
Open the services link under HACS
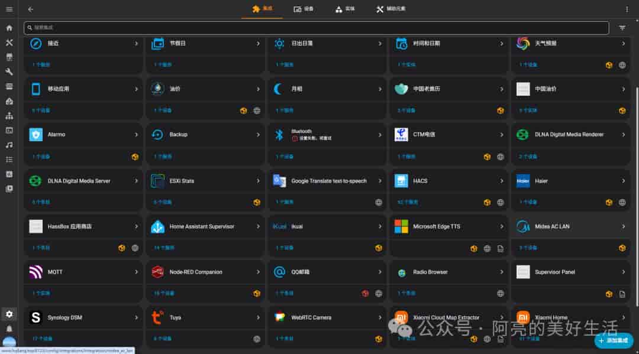tap(408, 202)
